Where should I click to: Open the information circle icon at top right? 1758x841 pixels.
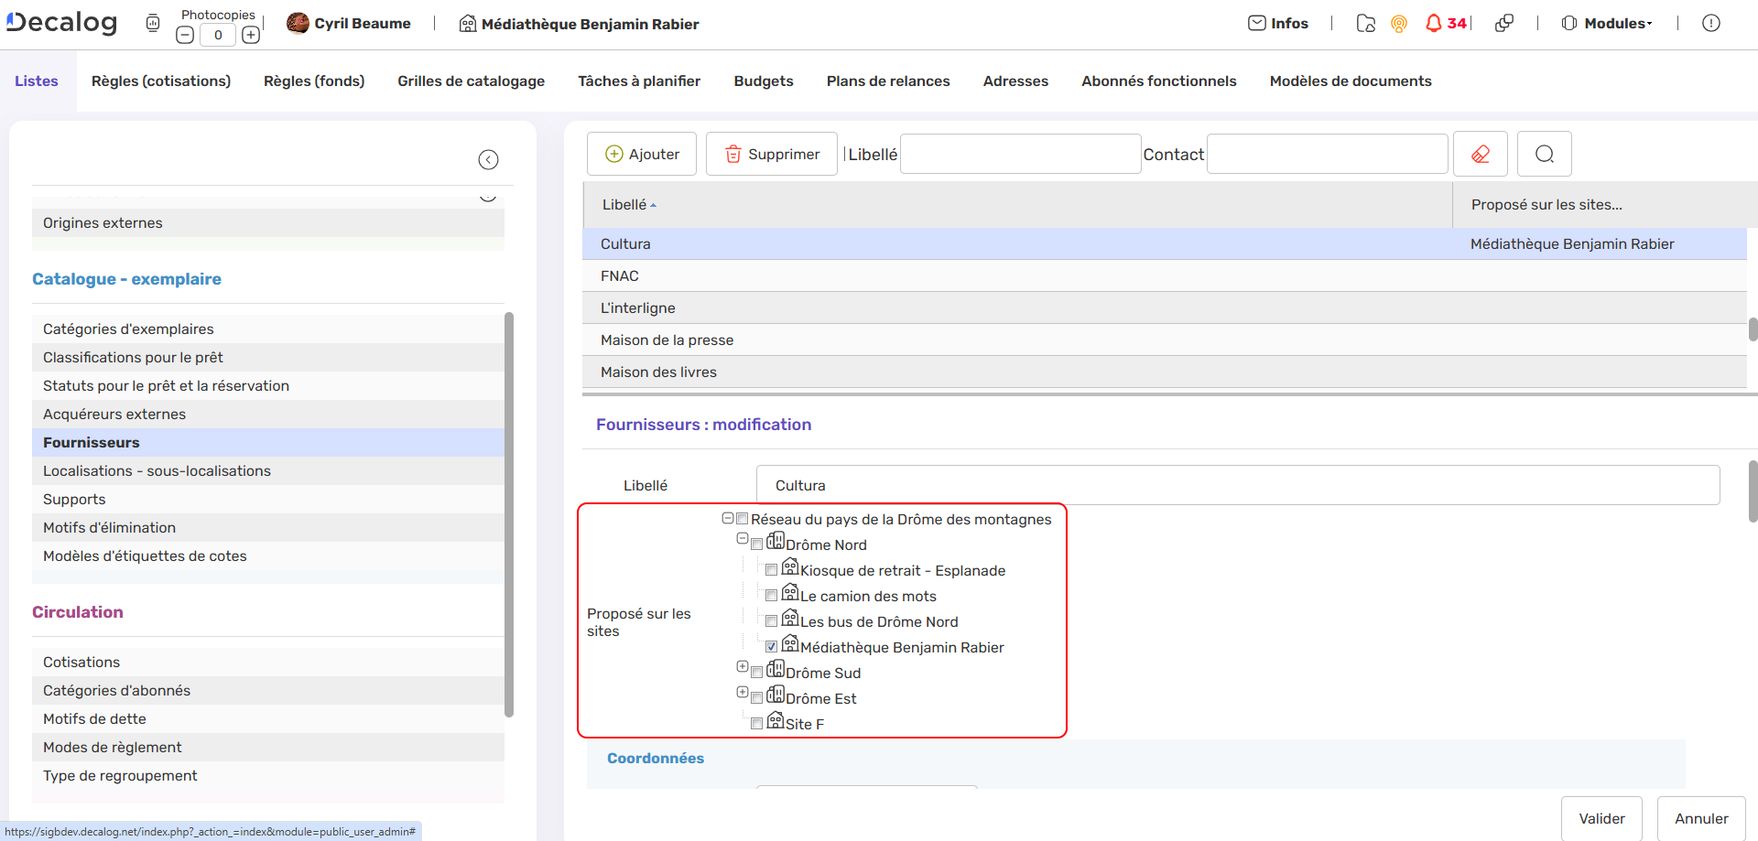(x=1712, y=23)
